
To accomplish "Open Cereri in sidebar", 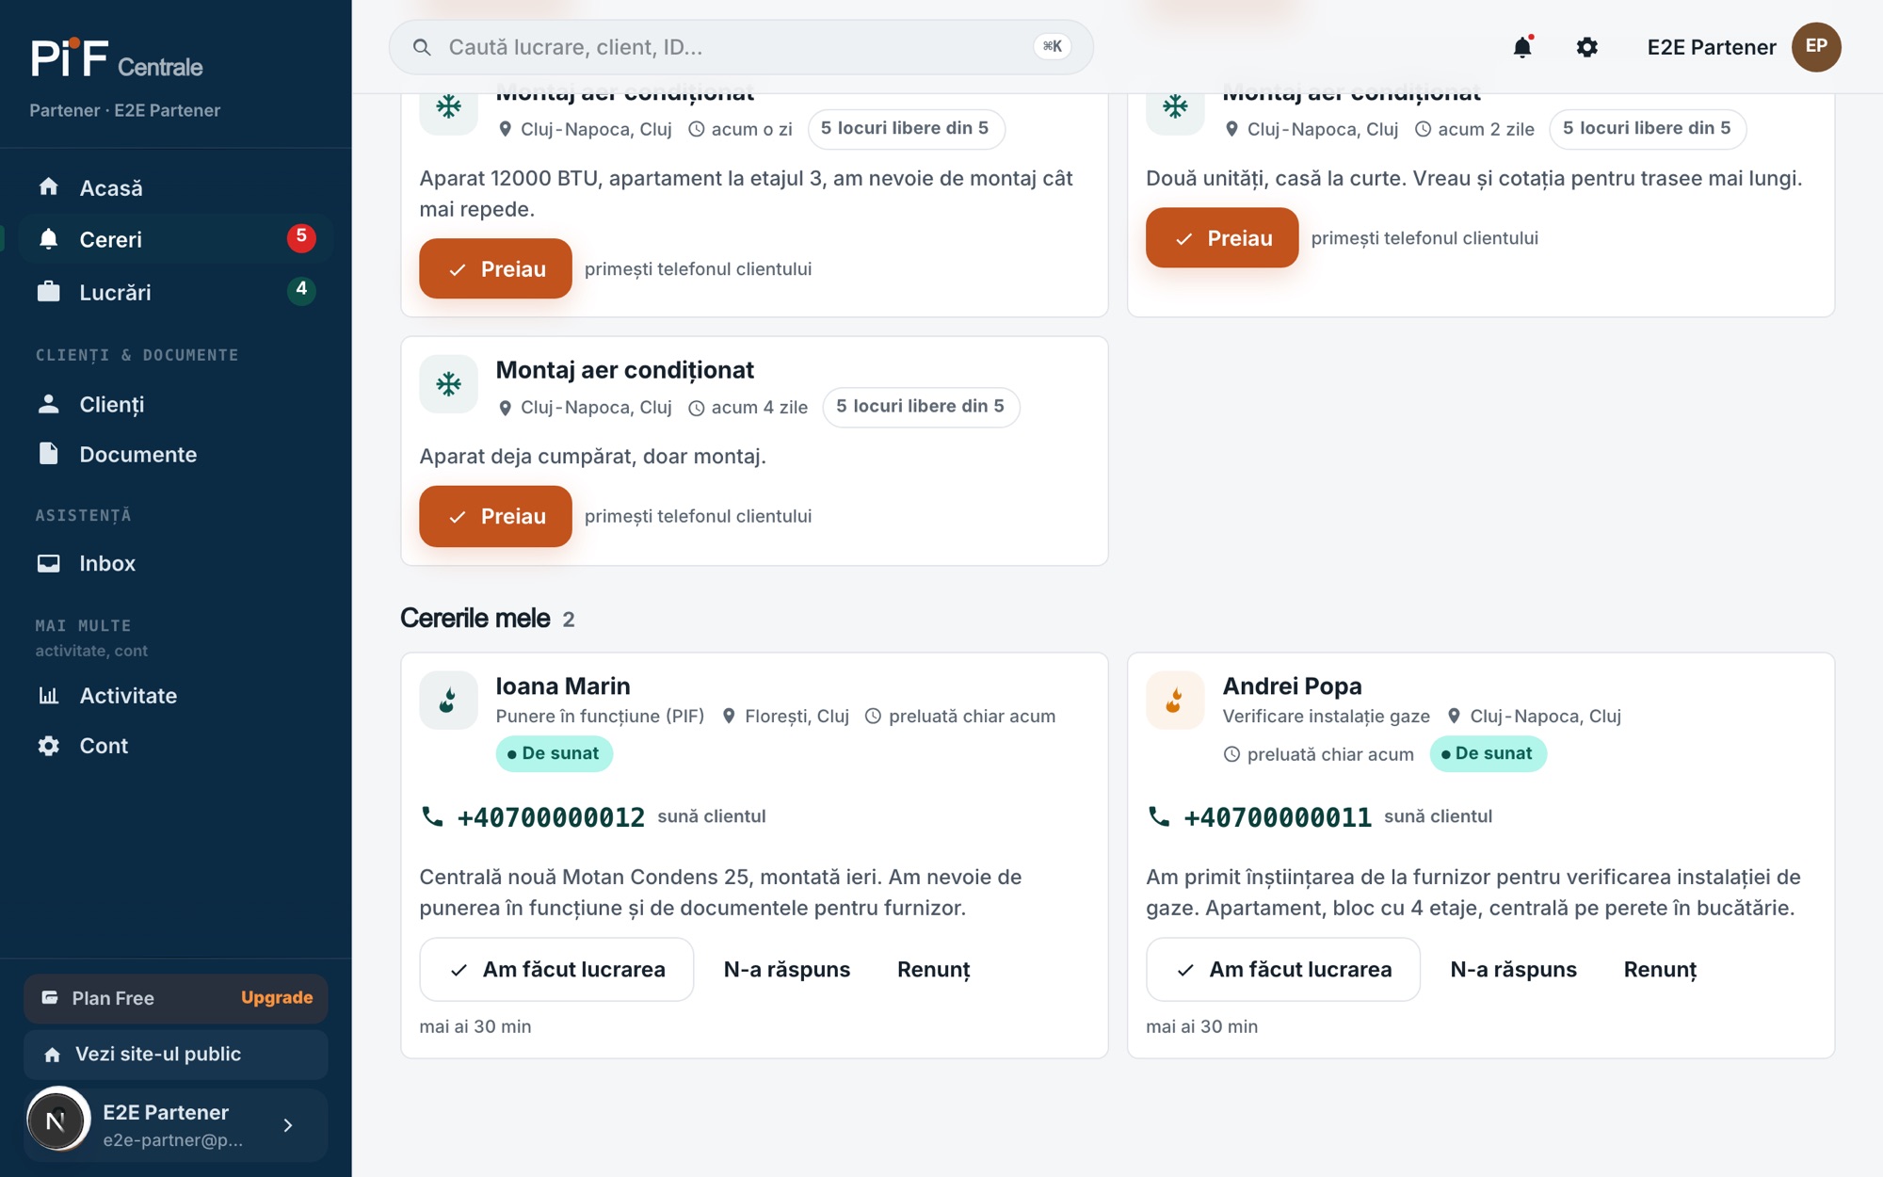I will pyautogui.click(x=176, y=239).
